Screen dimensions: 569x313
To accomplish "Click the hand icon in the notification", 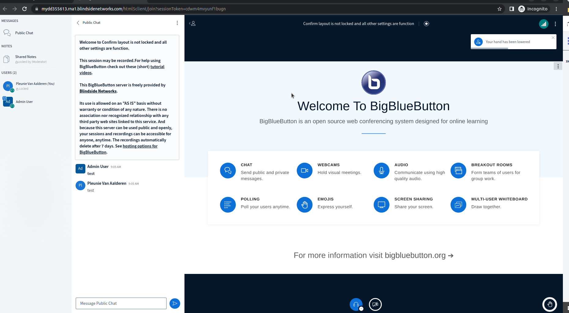I will tap(478, 42).
